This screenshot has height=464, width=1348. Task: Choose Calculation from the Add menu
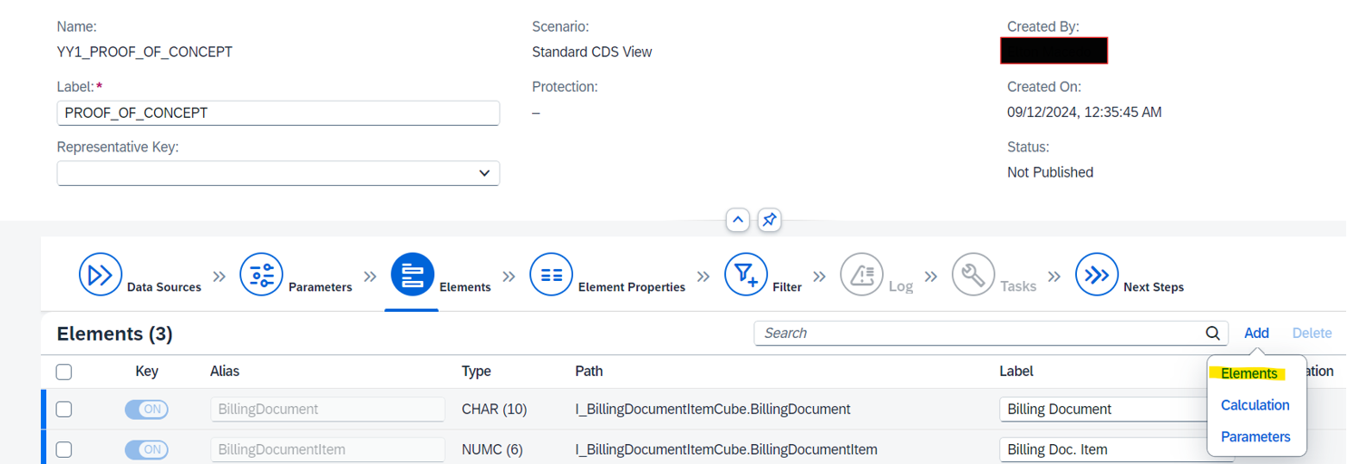pyautogui.click(x=1256, y=405)
